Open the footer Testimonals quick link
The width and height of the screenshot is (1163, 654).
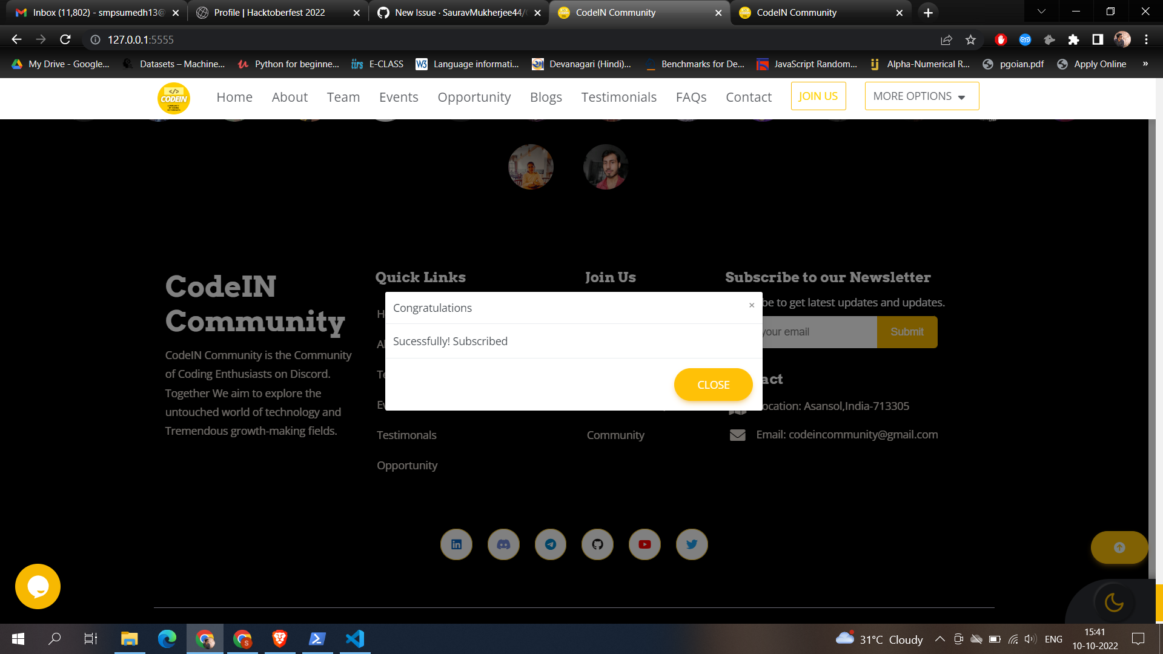[406, 435]
